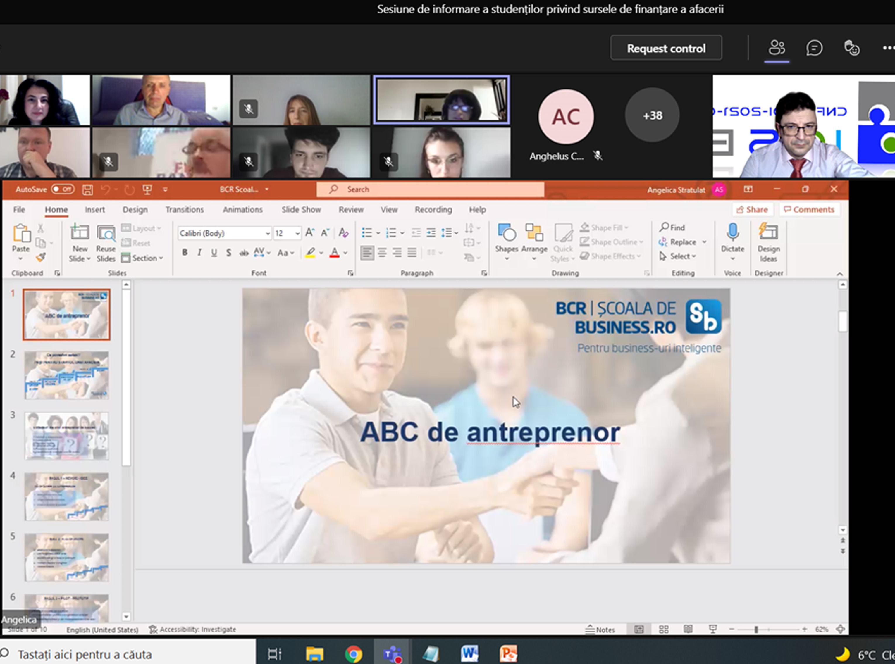Open the Teams reactions menu
Screen dimensions: 895x664
pos(852,48)
